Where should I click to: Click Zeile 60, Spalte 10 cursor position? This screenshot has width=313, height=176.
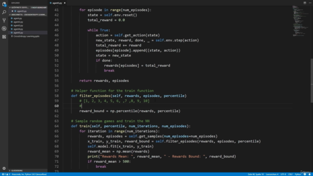pos(255,174)
